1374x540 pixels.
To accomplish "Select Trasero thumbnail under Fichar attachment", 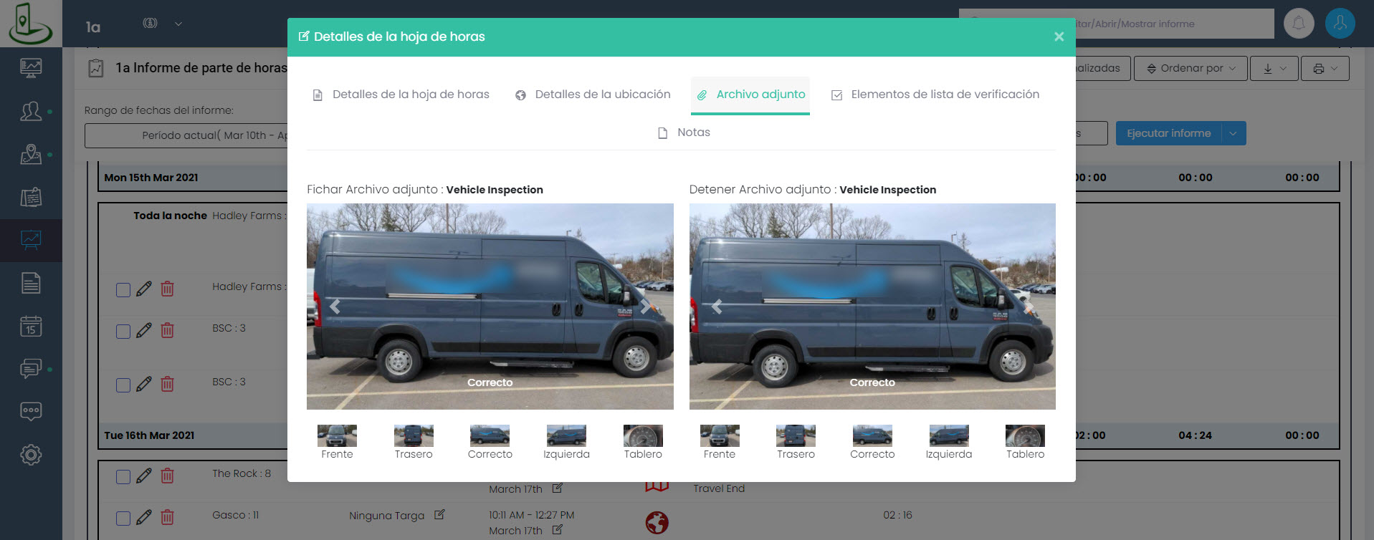I will [x=414, y=435].
